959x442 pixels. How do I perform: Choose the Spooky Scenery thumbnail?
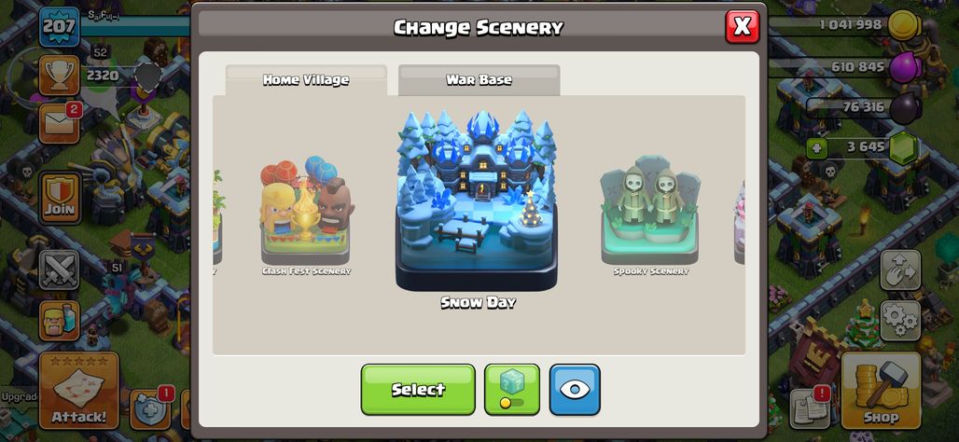click(x=651, y=215)
